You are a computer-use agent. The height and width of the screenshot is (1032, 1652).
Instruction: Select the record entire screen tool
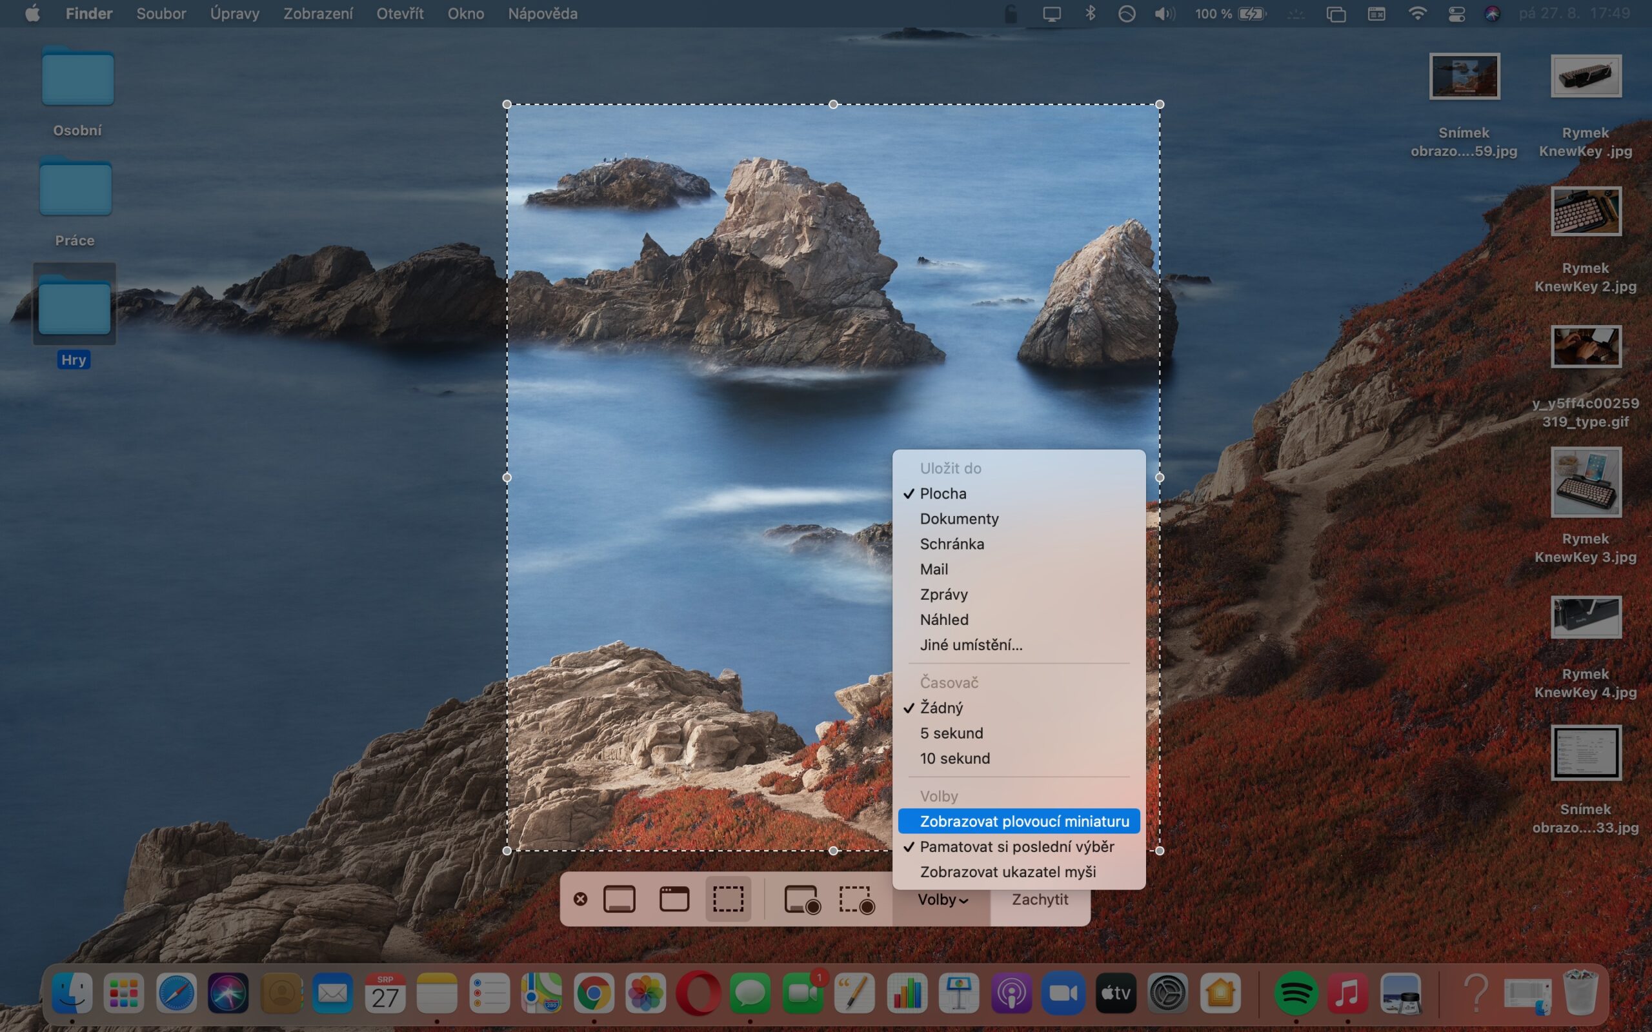pos(803,899)
